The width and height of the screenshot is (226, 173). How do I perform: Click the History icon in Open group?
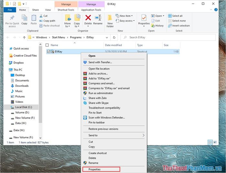click(157, 26)
